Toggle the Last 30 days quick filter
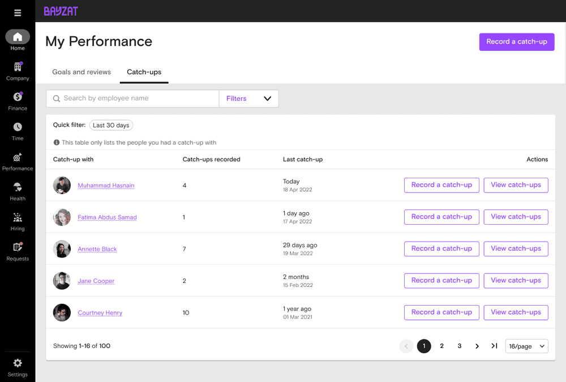This screenshot has width=566, height=382. coord(111,125)
